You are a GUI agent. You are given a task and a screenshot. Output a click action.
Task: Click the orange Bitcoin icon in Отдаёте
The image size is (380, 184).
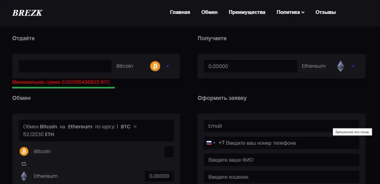(155, 66)
